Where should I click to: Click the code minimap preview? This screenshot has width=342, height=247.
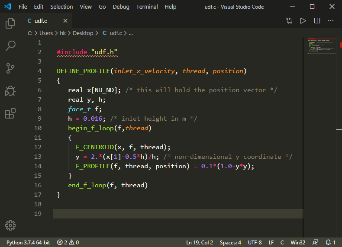tap(321, 46)
